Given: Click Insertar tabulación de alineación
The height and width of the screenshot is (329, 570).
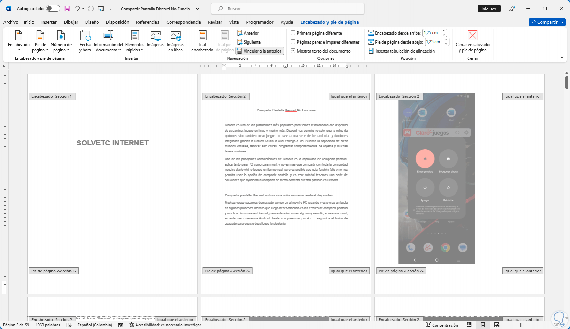Looking at the screenshot, I should 402,51.
